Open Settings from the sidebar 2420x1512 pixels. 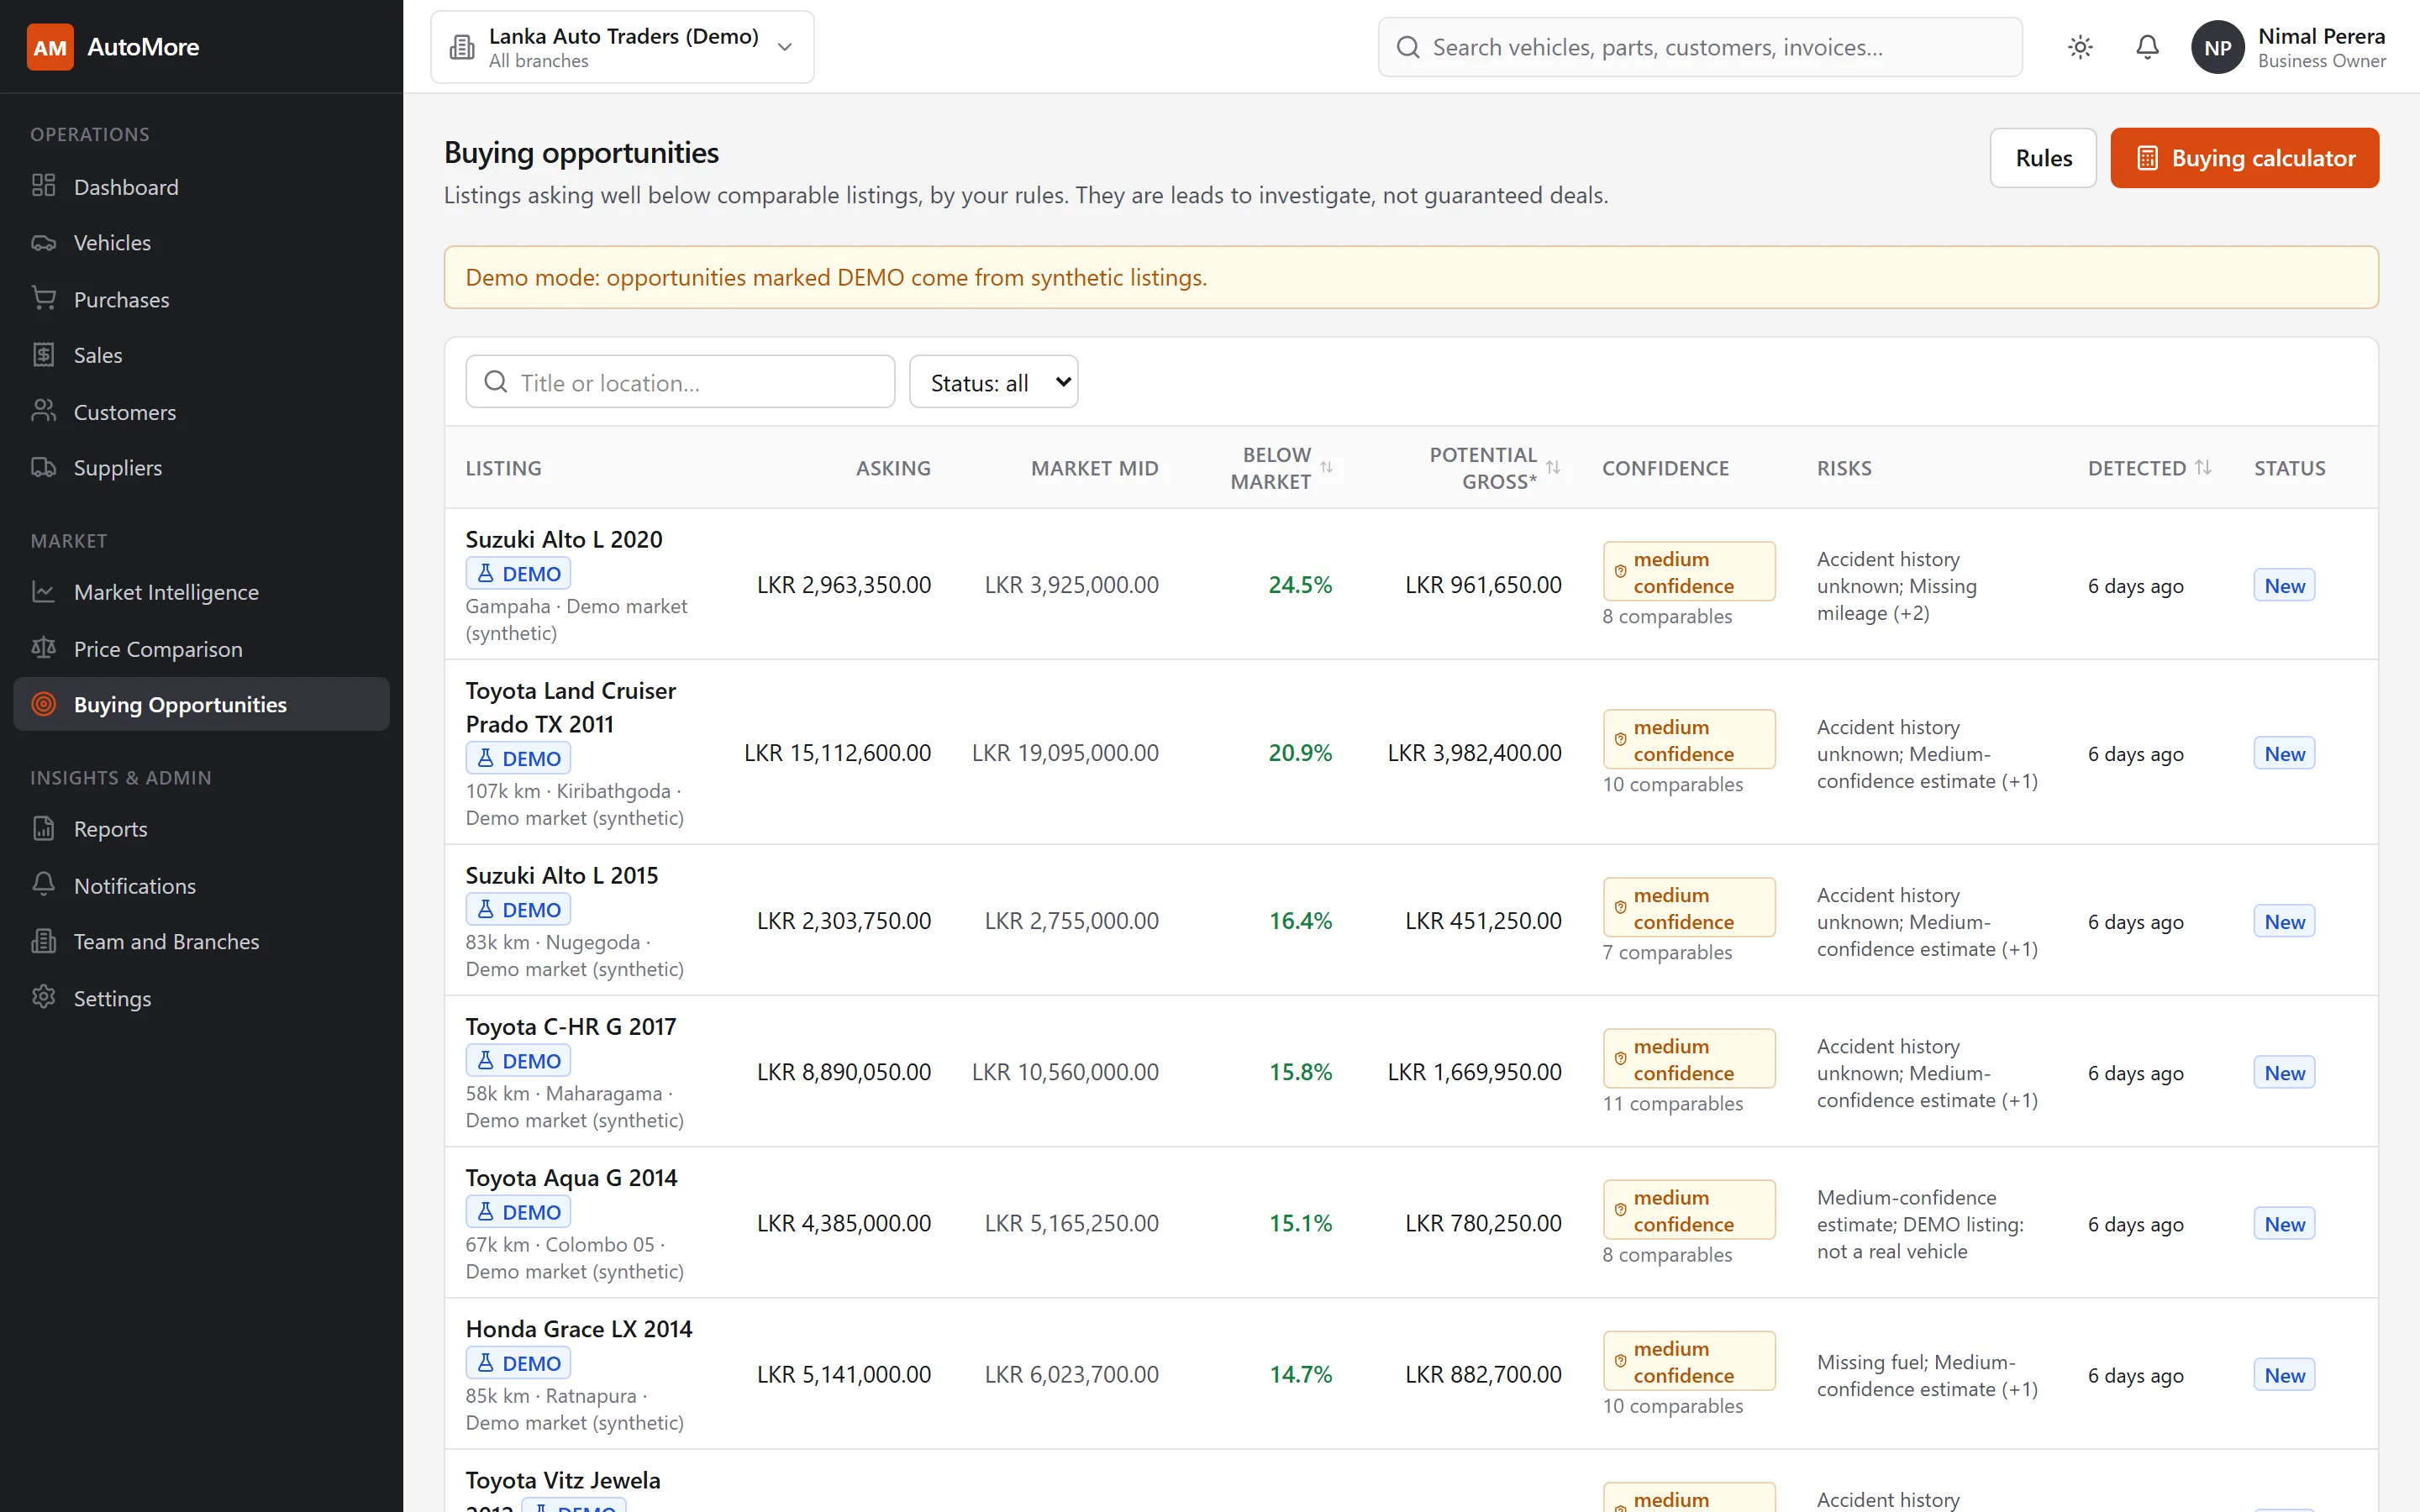click(x=201, y=998)
